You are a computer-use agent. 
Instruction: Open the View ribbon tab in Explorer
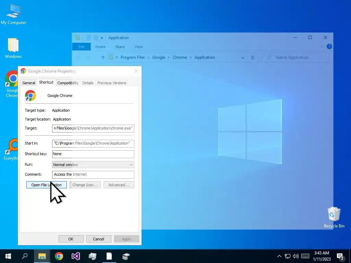138,47
